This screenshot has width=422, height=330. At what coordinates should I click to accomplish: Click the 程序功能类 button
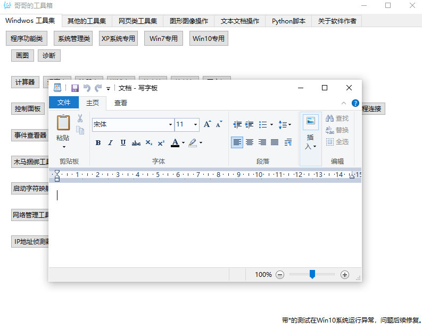click(27, 38)
